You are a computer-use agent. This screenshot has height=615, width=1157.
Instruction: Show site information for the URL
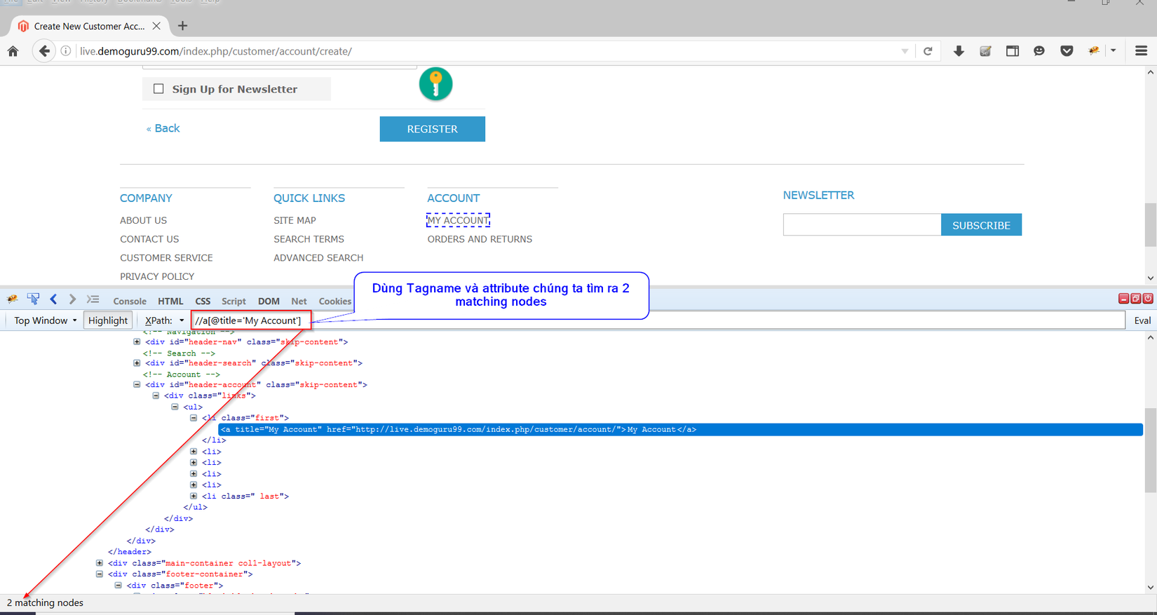[66, 51]
